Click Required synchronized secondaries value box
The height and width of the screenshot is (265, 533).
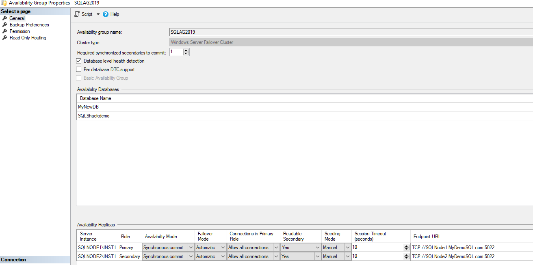tap(176, 52)
